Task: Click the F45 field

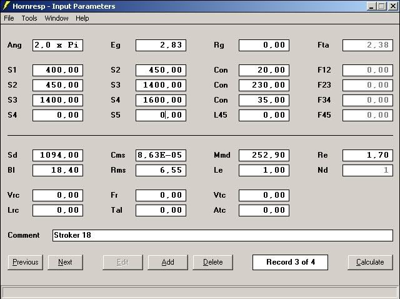Action: [x=367, y=116]
